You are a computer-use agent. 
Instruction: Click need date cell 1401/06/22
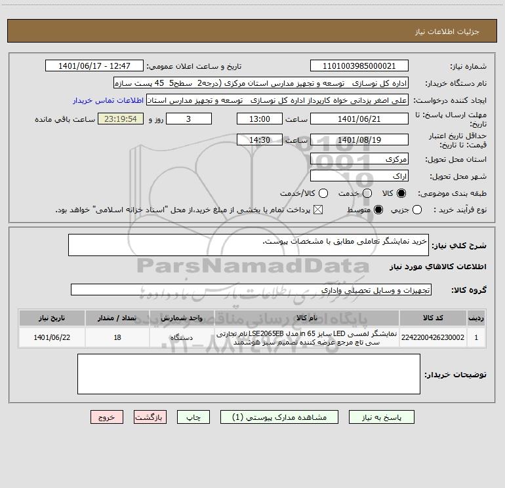coord(52,337)
